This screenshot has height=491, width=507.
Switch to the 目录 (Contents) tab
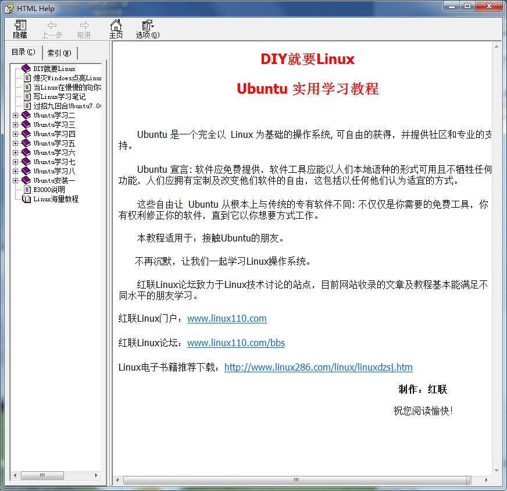coord(23,52)
